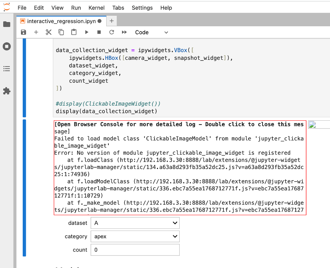Open the Run menu
This screenshot has width=330, height=268.
[76, 8]
